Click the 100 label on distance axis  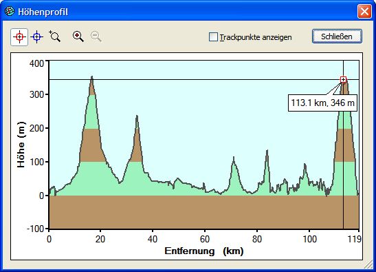[309, 240]
